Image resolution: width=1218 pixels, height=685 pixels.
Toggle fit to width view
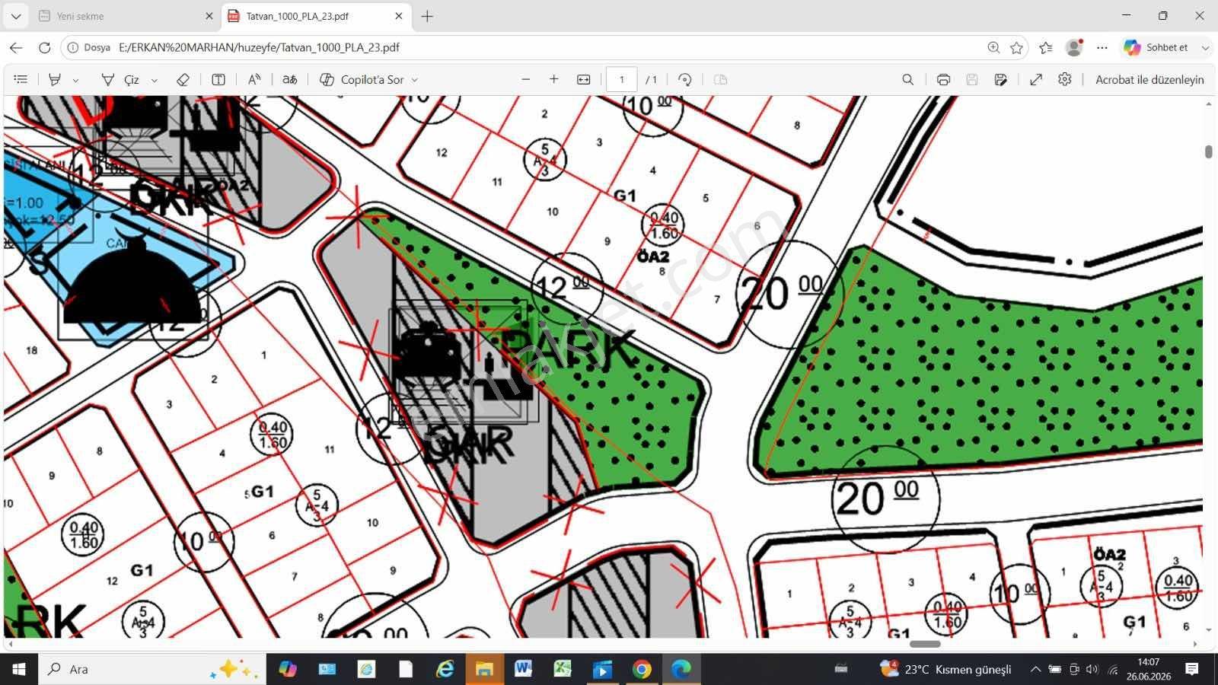pos(584,79)
